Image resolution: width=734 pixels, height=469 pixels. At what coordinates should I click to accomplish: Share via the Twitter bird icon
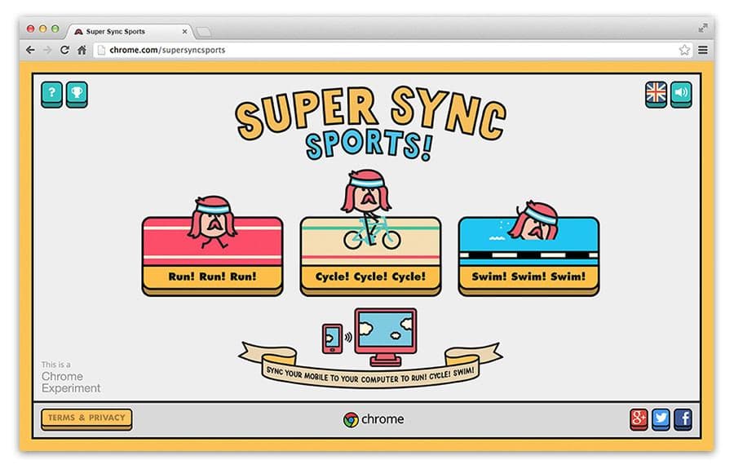point(661,419)
